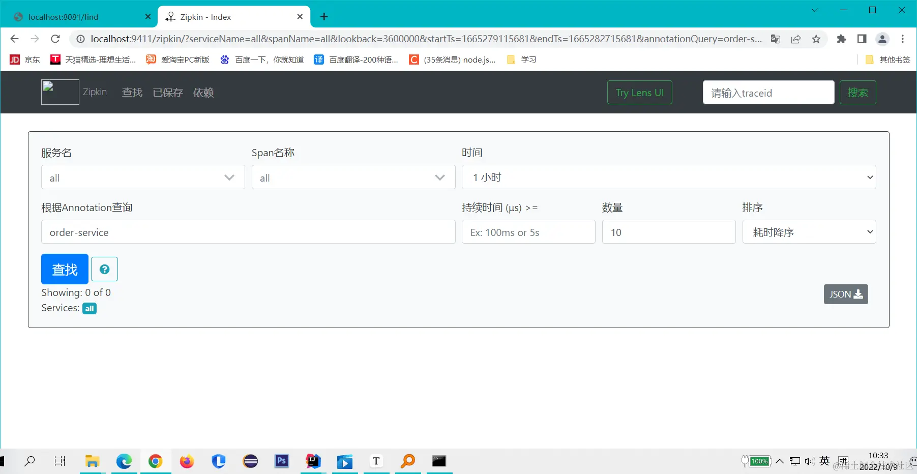Viewport: 917px width, 474px height.
Task: Click the 数量 field showing 10
Action: (669, 232)
